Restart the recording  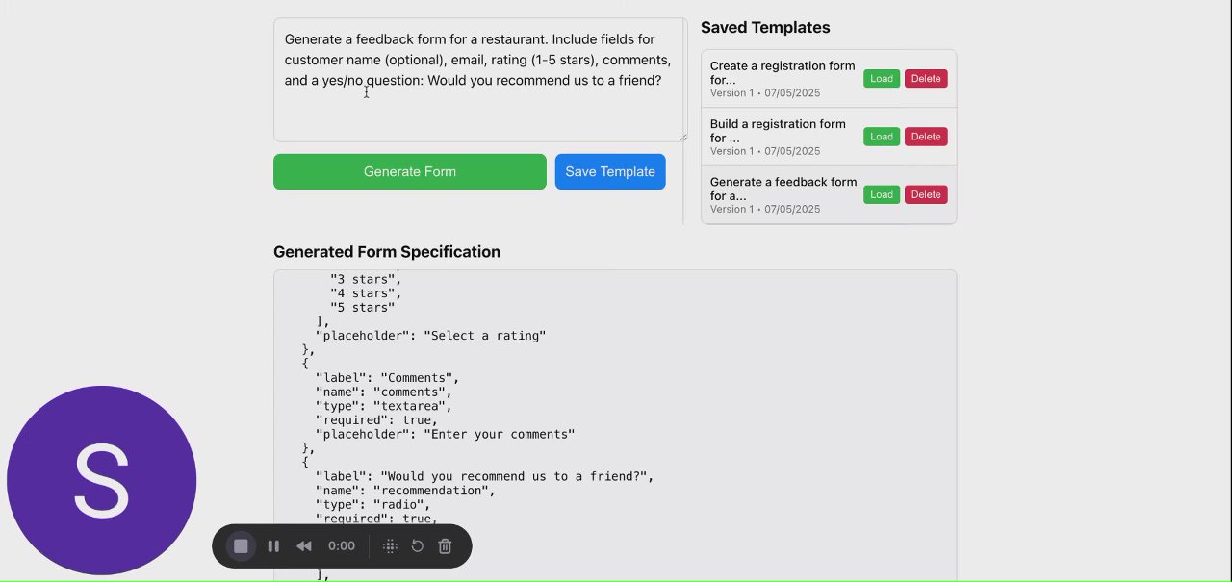point(418,546)
